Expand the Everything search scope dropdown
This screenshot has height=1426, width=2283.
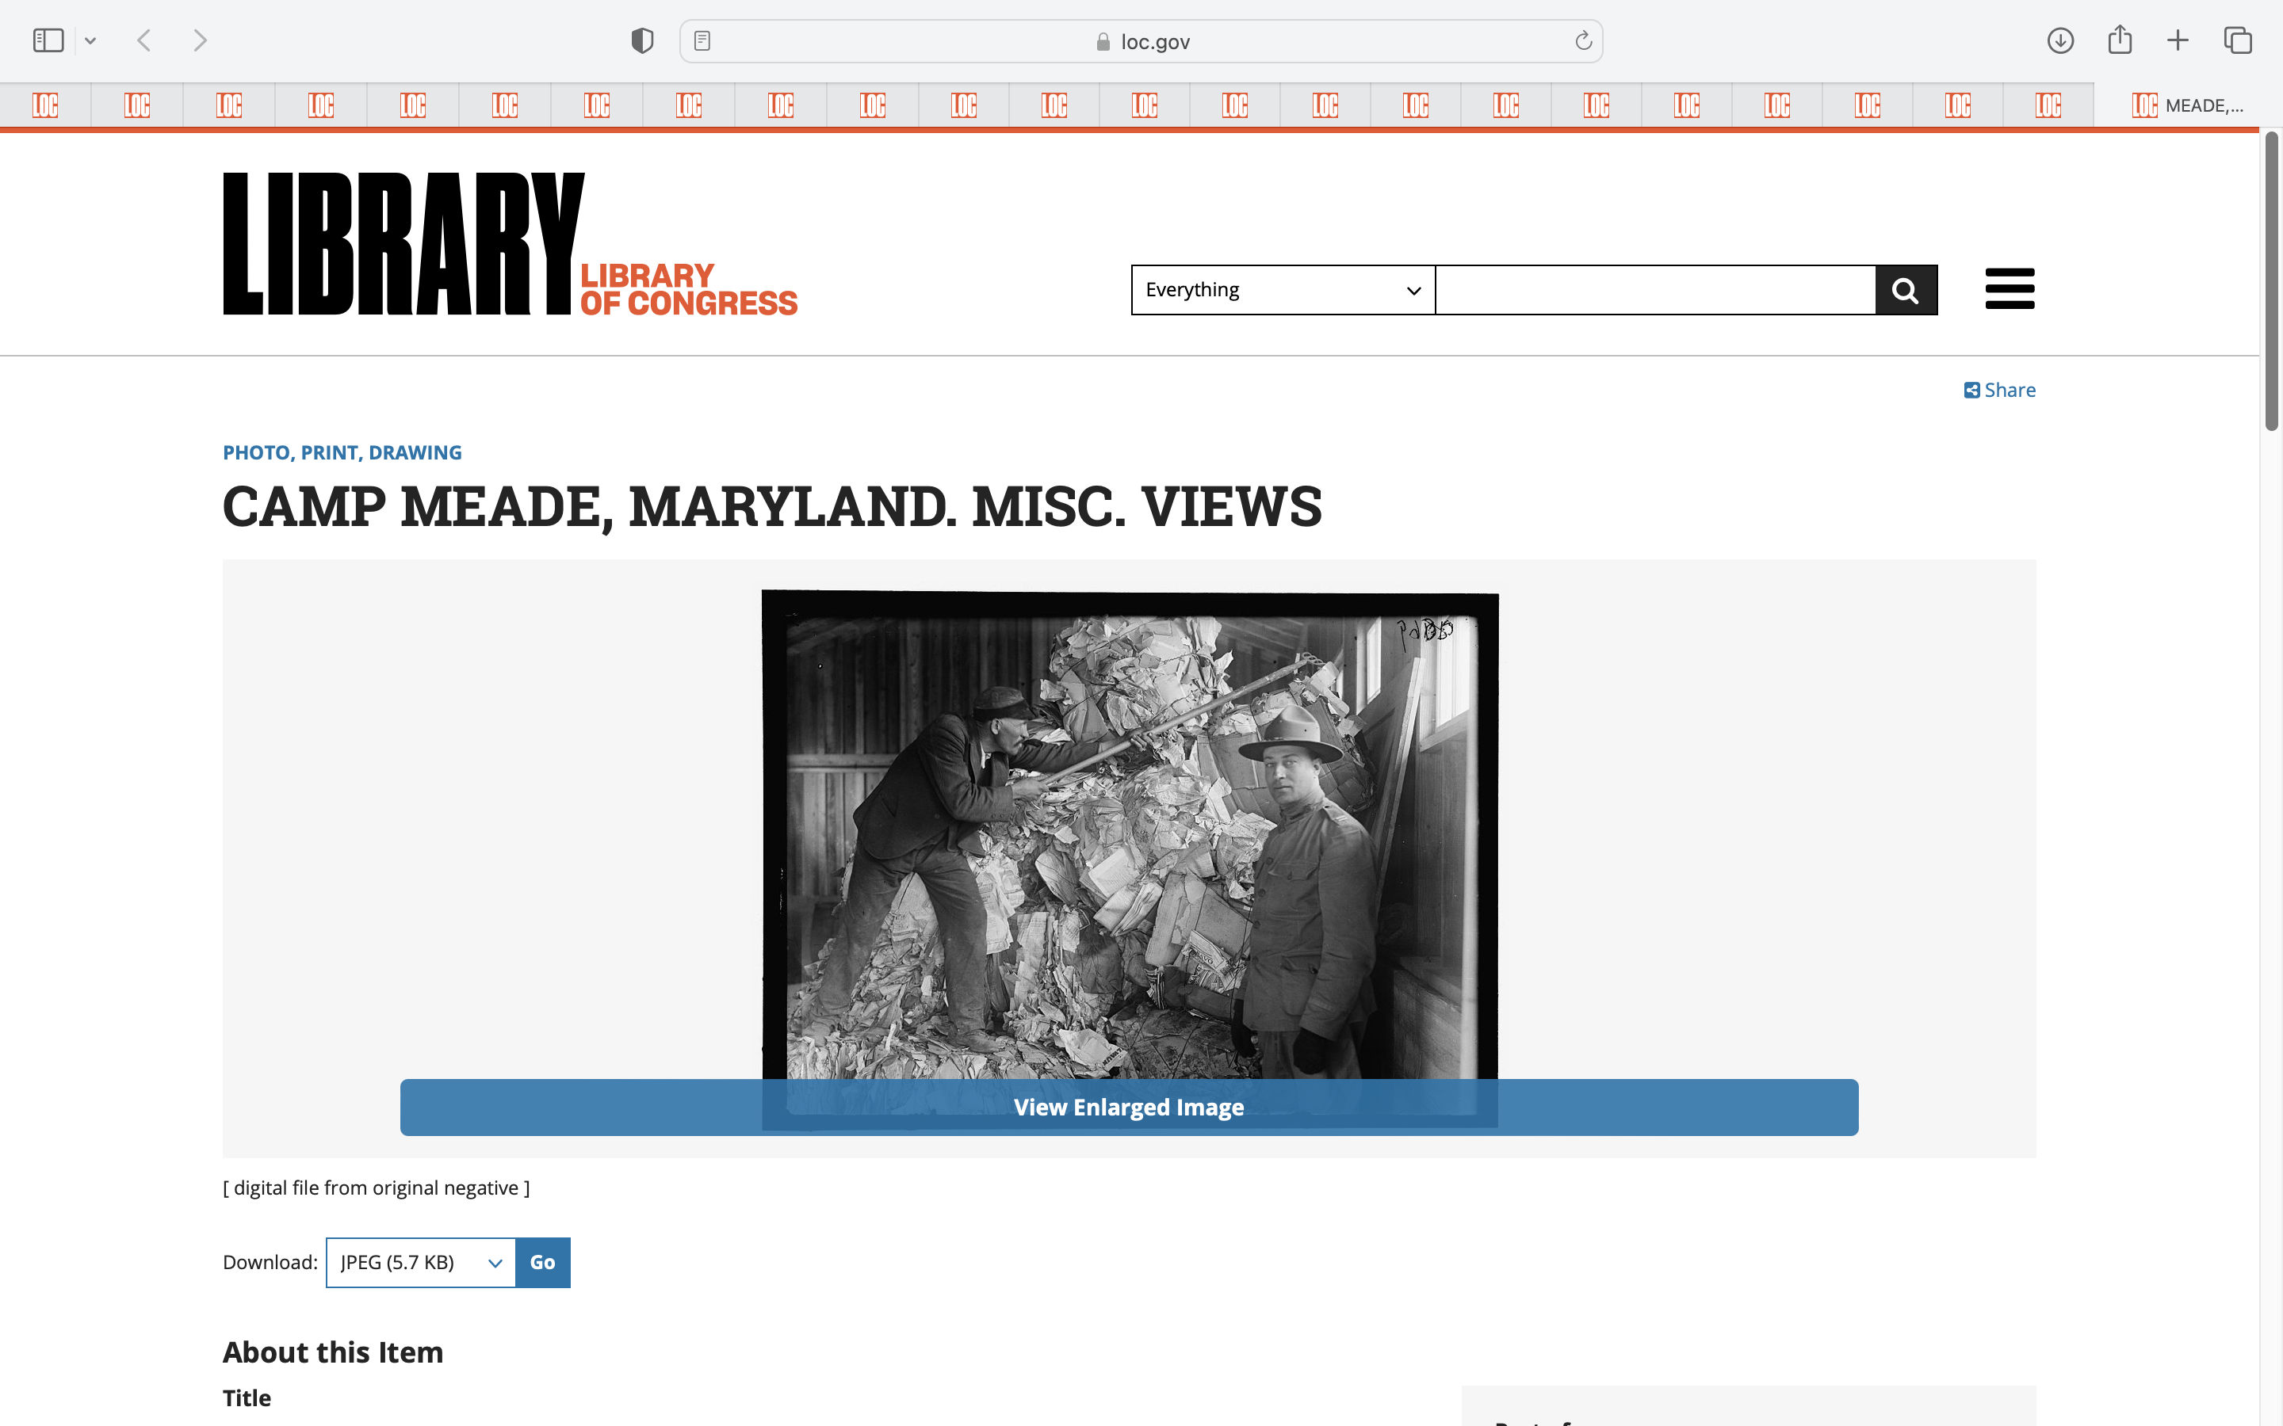click(x=1282, y=289)
